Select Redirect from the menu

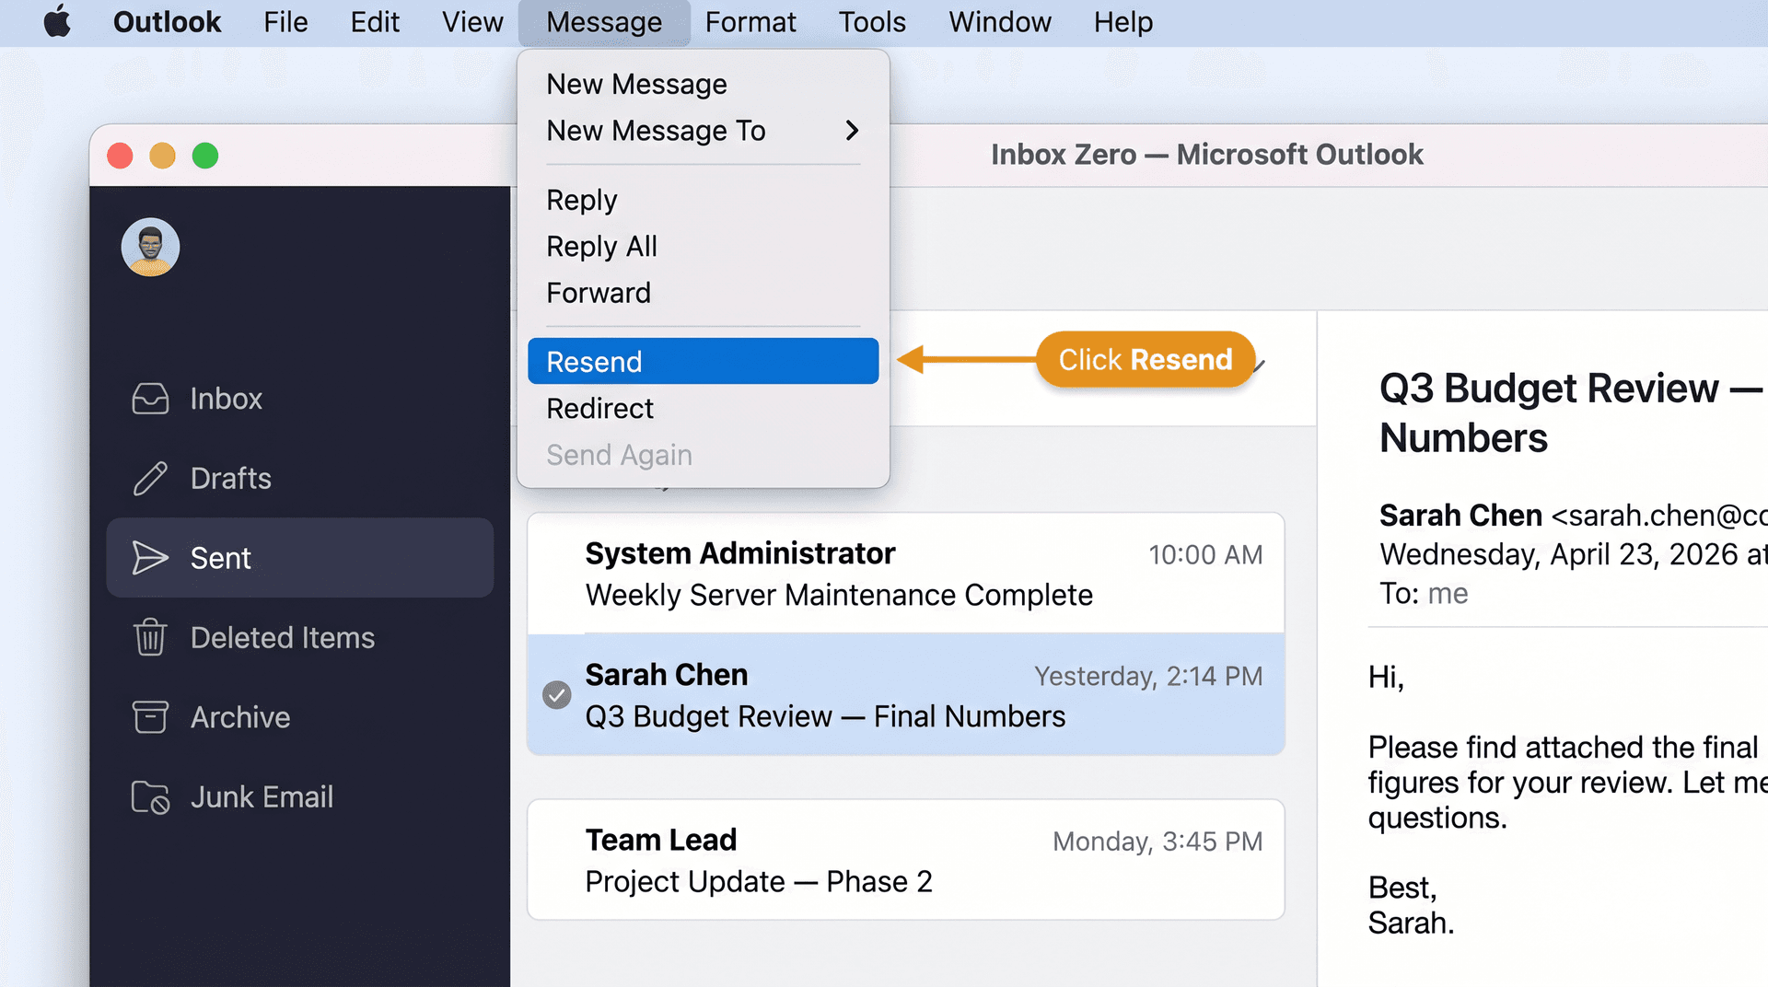click(x=599, y=408)
